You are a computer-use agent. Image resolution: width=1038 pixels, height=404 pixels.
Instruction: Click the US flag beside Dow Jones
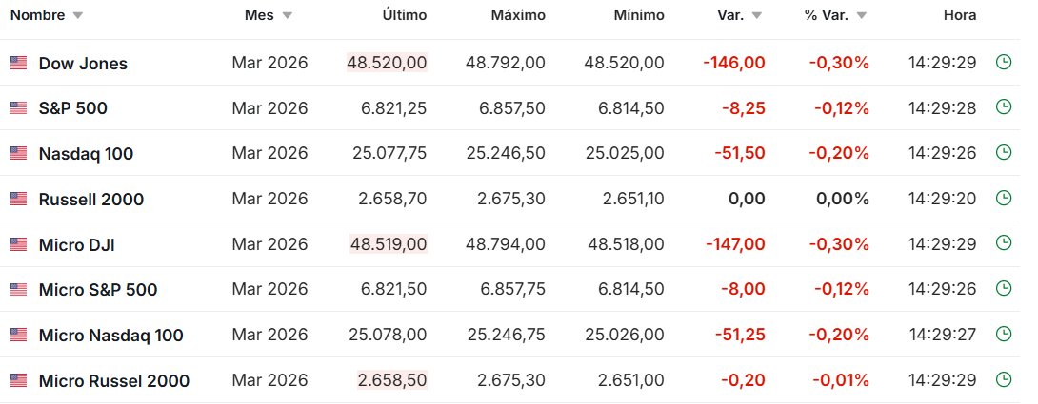tap(18, 63)
